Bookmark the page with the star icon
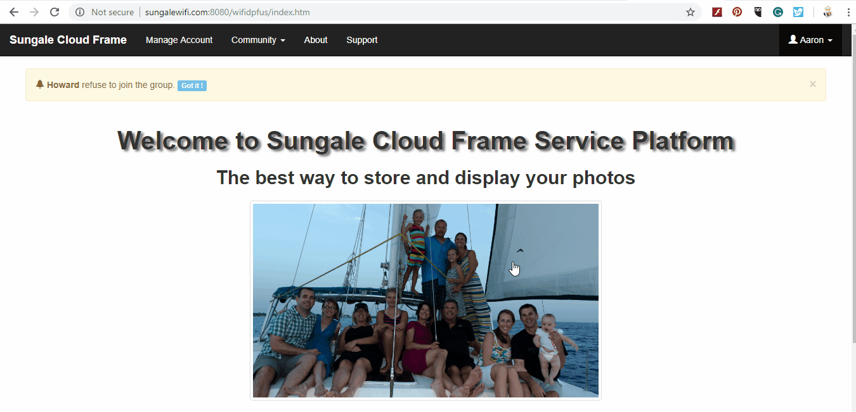 [x=690, y=12]
